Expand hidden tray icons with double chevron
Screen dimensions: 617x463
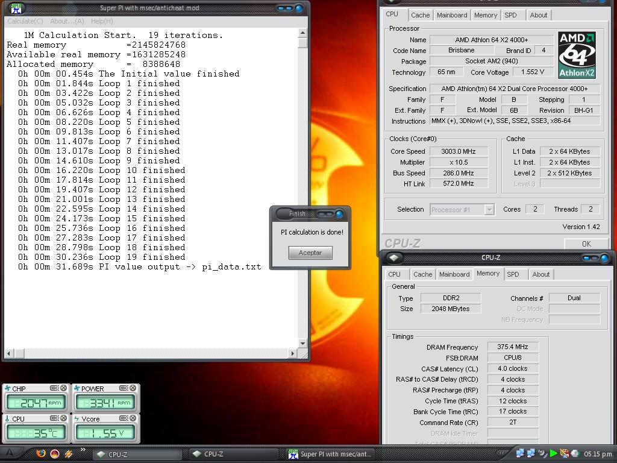coord(502,453)
